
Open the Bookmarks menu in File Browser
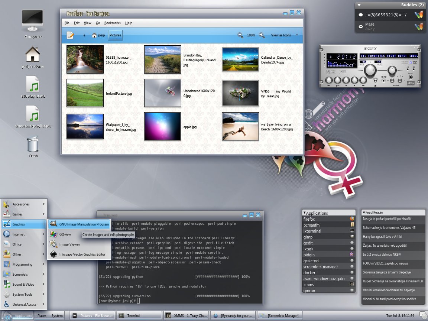112,23
